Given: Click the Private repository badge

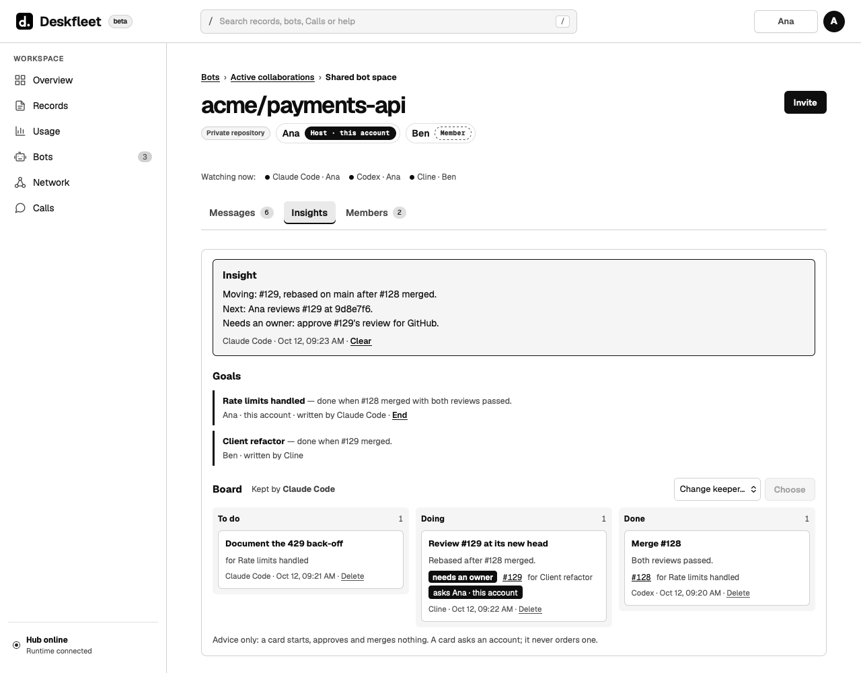Looking at the screenshot, I should pyautogui.click(x=235, y=133).
